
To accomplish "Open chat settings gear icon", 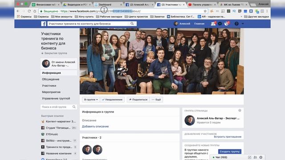I will click(261, 157).
